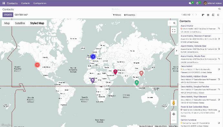Open Addison Olson record edit icon
This screenshot has width=223, height=127.
tap(219, 79)
